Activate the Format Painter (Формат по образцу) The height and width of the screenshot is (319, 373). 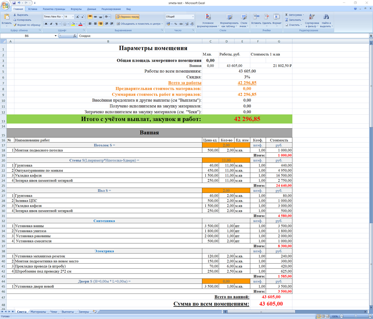point(27,25)
